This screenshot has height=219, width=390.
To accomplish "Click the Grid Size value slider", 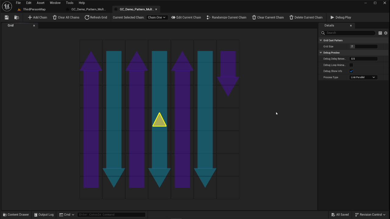I will 363,47.
